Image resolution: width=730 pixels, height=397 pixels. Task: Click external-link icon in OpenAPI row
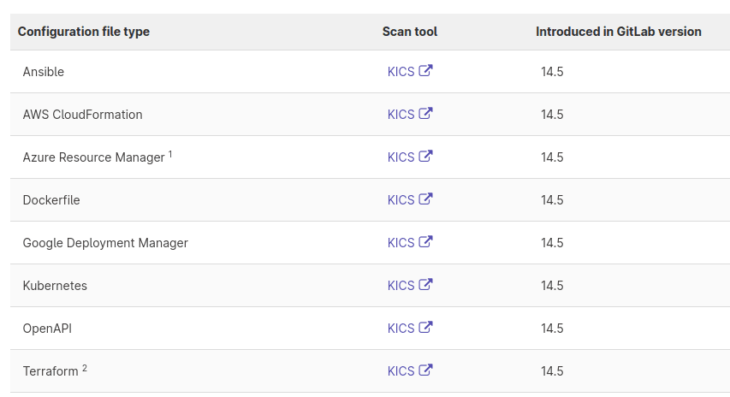pyautogui.click(x=425, y=328)
